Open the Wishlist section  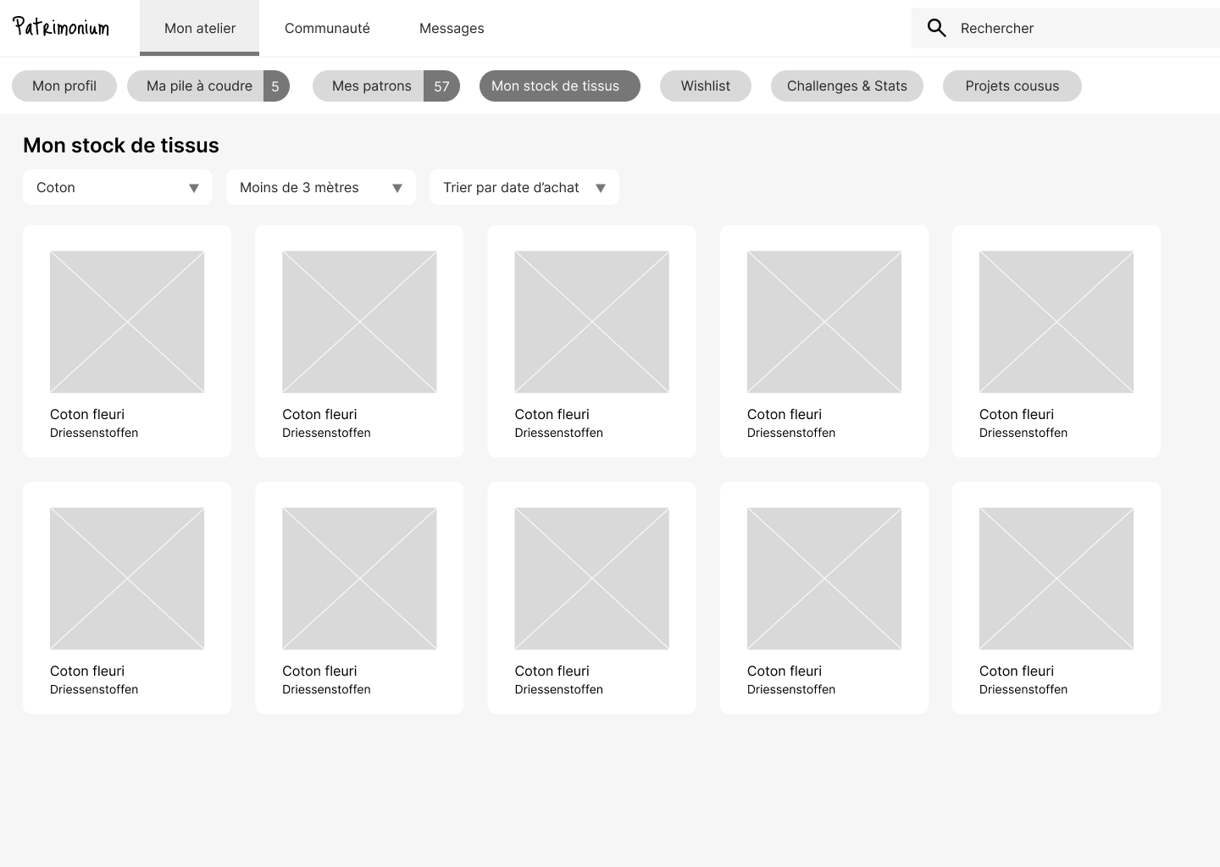705,86
